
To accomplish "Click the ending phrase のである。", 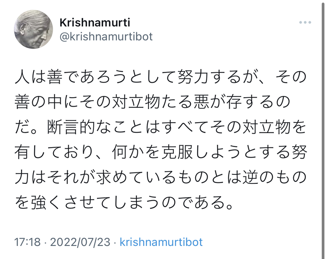I will click(x=197, y=203).
